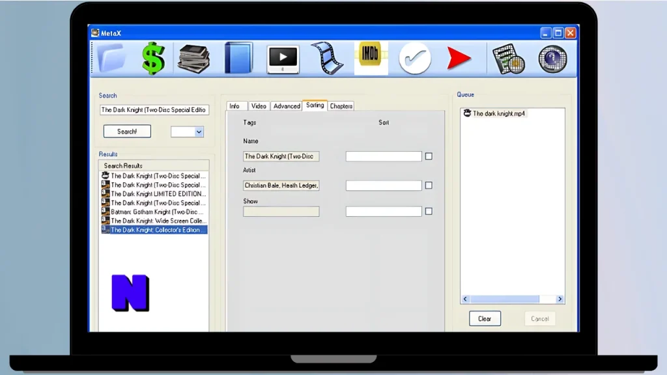Click the Amazon icon on LIMITED EDITION result

(x=106, y=193)
